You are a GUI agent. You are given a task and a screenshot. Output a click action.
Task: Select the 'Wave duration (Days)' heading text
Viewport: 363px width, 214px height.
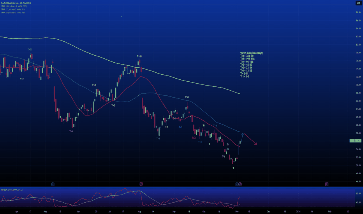[252, 53]
